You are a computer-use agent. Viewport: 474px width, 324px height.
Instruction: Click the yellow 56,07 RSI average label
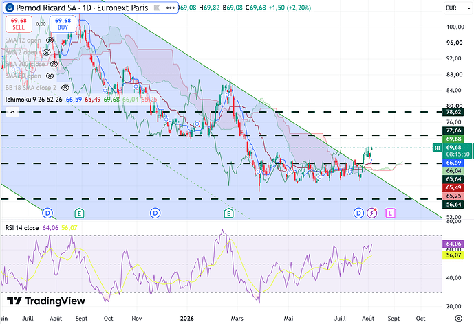[453, 255]
